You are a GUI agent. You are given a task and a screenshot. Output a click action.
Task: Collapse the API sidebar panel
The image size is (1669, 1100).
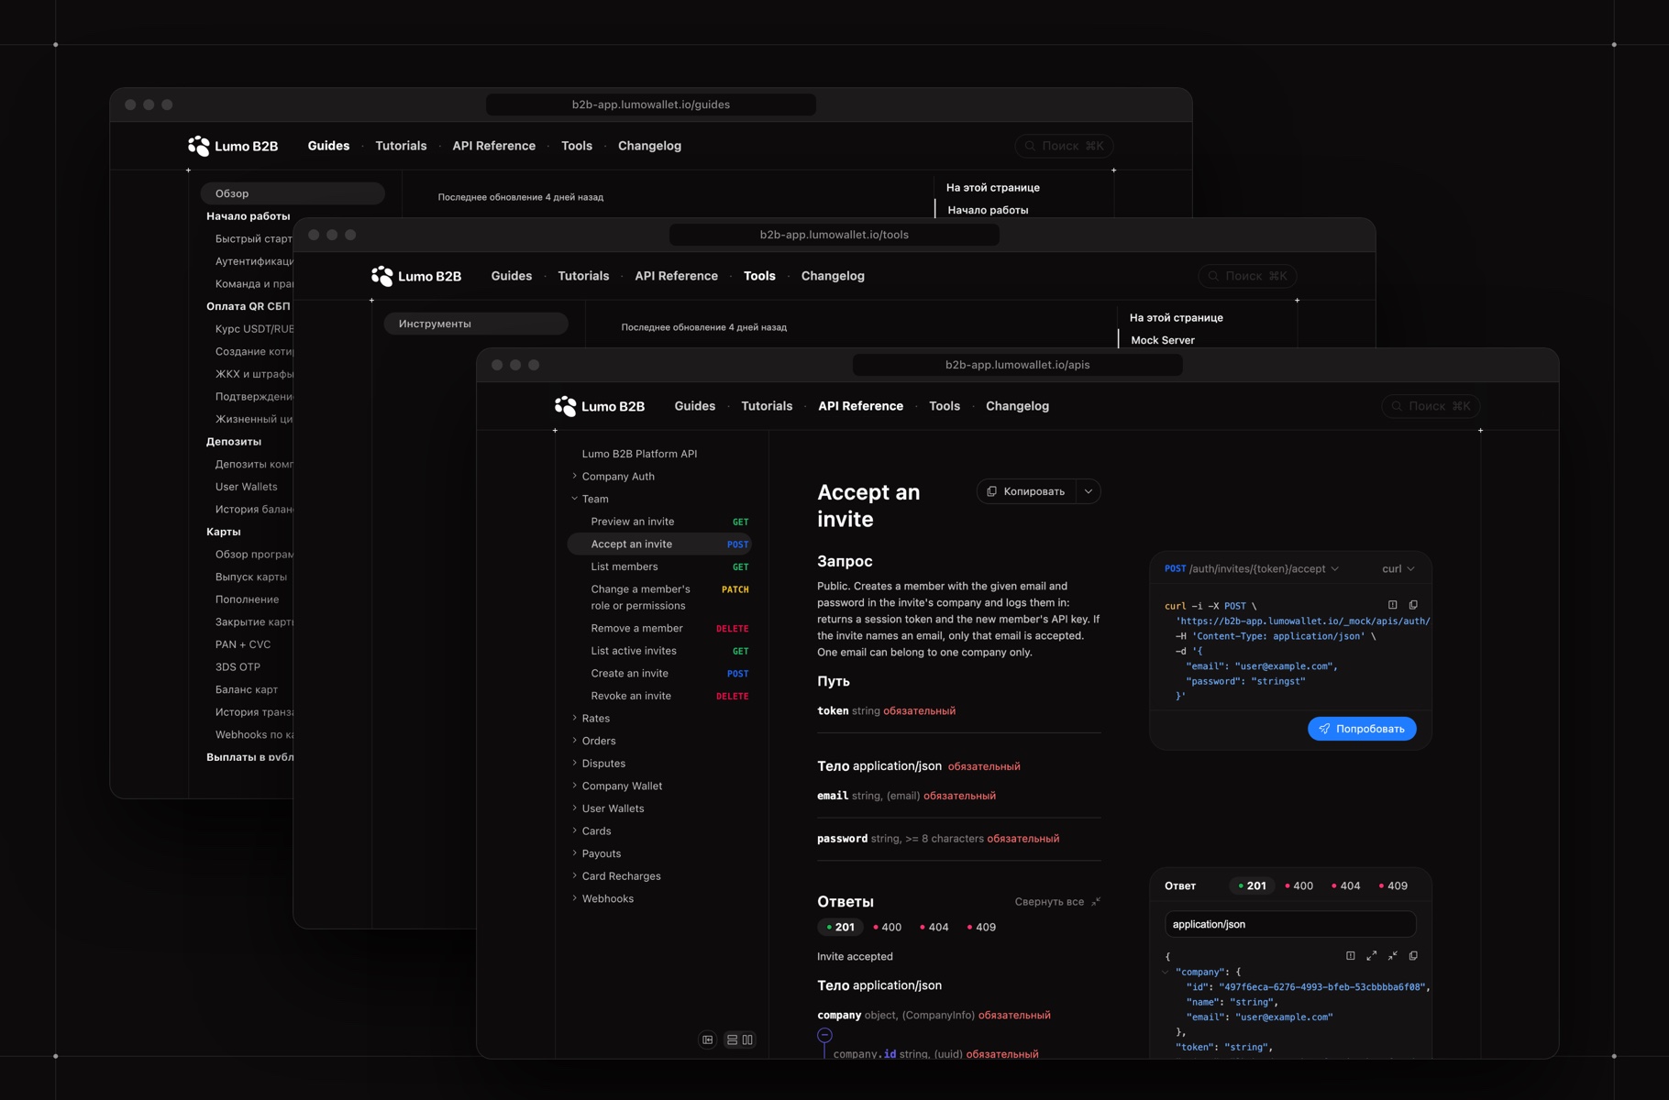pyautogui.click(x=708, y=1039)
